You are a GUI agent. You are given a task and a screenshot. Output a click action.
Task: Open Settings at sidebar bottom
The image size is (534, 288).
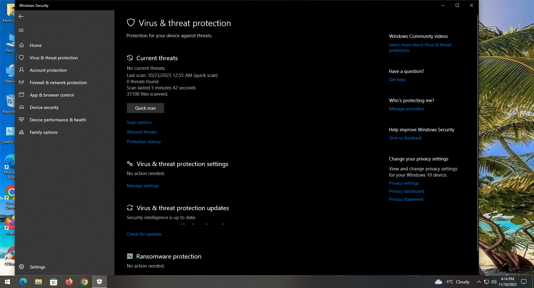pos(65,267)
